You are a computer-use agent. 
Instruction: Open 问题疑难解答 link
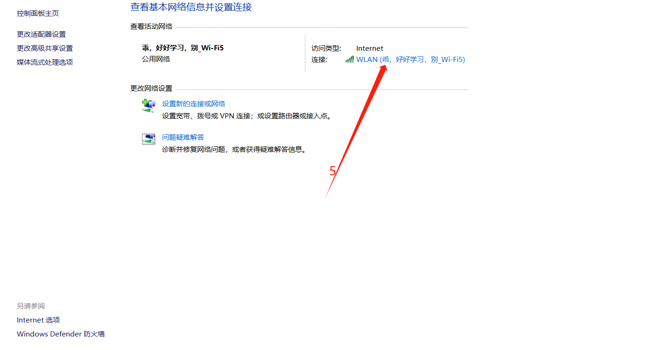click(183, 137)
